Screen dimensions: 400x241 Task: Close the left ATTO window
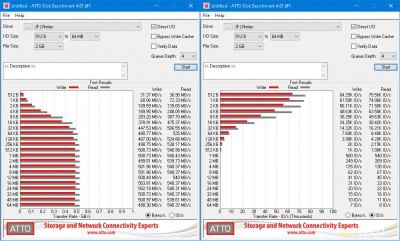191,5
